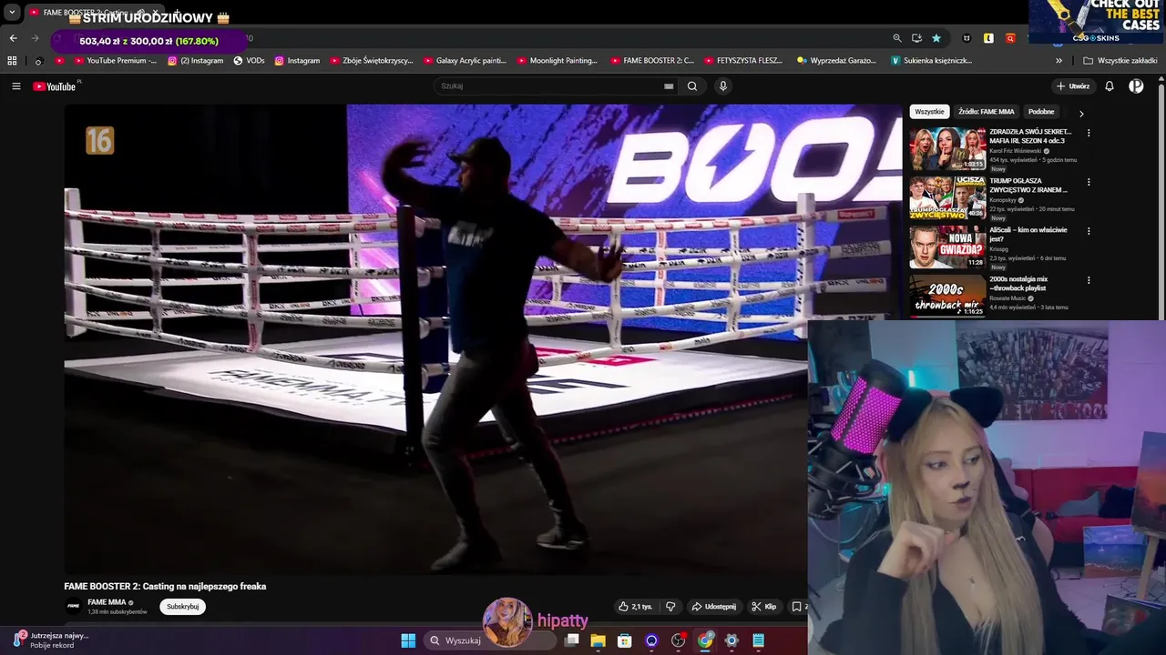Viewport: 1166px width, 655px height.
Task: Bookmark this page with the star icon
Action: (936, 38)
